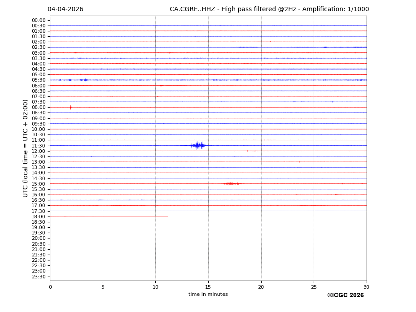Select the 18:00 time label on the y-axis
This screenshot has height=312, width=416.
pyautogui.click(x=39, y=217)
